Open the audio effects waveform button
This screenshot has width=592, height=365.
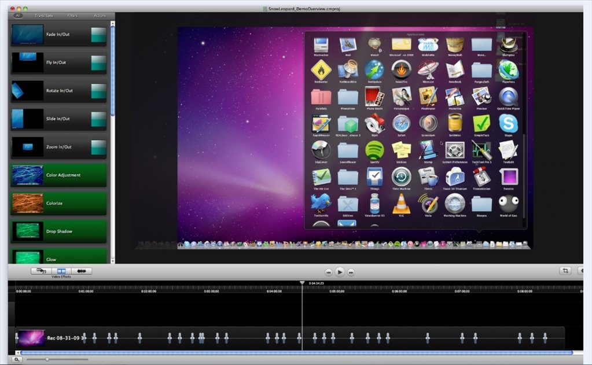click(82, 271)
